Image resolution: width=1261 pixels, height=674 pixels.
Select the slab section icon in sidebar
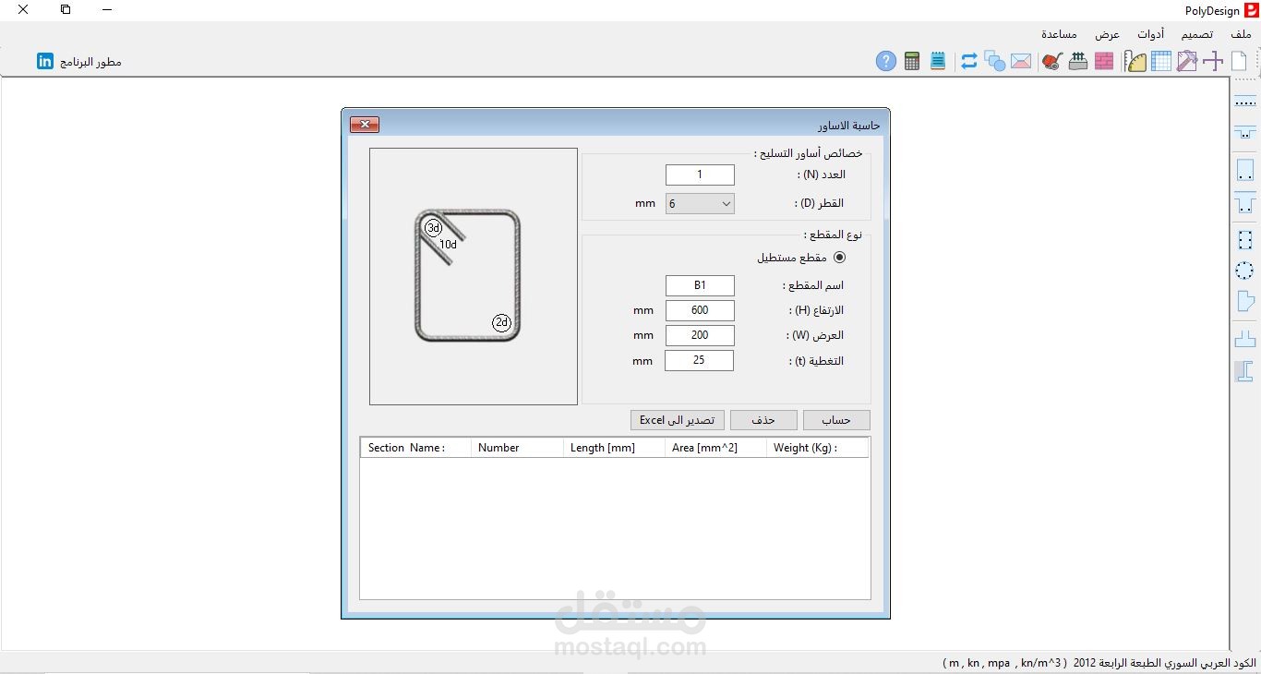[1245, 100]
